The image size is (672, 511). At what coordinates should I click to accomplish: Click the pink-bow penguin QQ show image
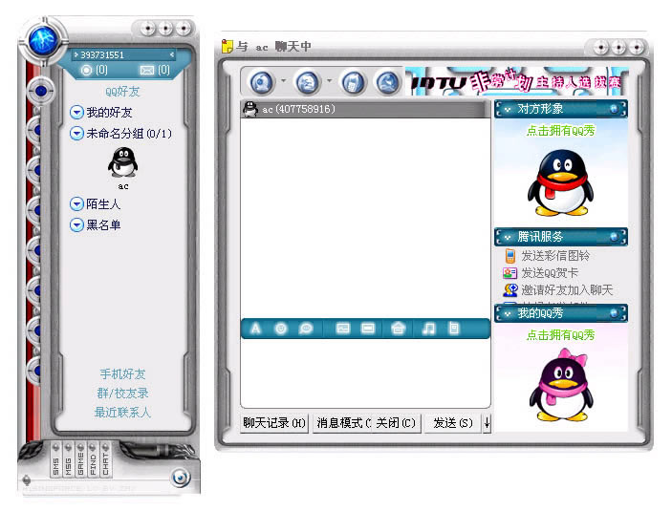[x=561, y=385]
